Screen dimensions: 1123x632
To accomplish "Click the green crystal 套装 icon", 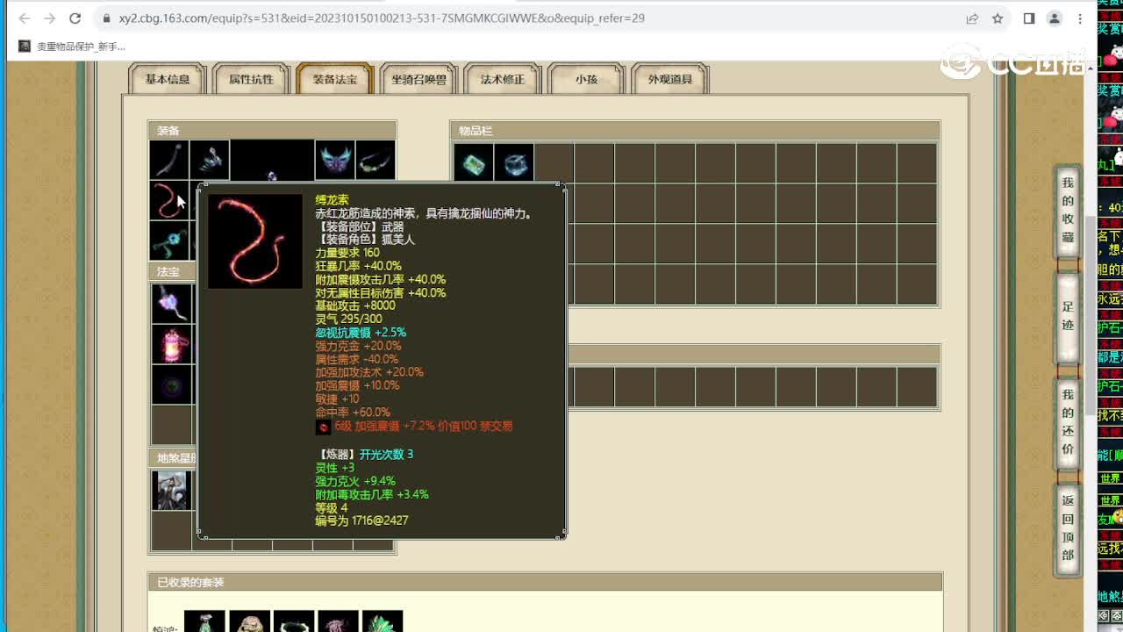I will pos(383,621).
